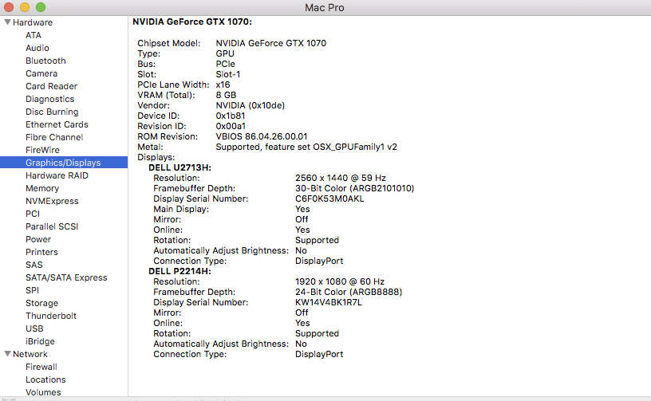The height and width of the screenshot is (401, 651).
Task: Open Locations under Network
Action: [45, 379]
